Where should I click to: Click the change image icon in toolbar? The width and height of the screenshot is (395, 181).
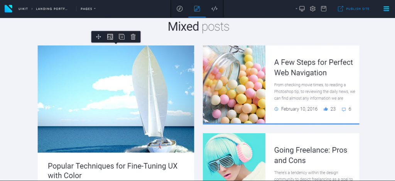110,37
